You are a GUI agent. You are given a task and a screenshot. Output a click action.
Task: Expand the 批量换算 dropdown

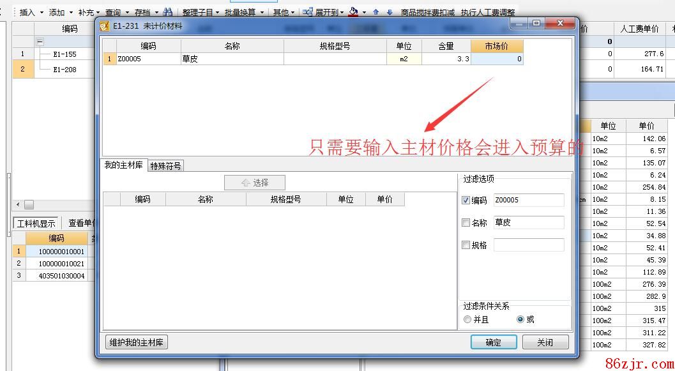243,12
